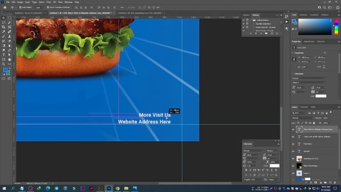The image size is (341, 192).
Task: Open the Normal blend mode dropdown
Action: coord(303,118)
